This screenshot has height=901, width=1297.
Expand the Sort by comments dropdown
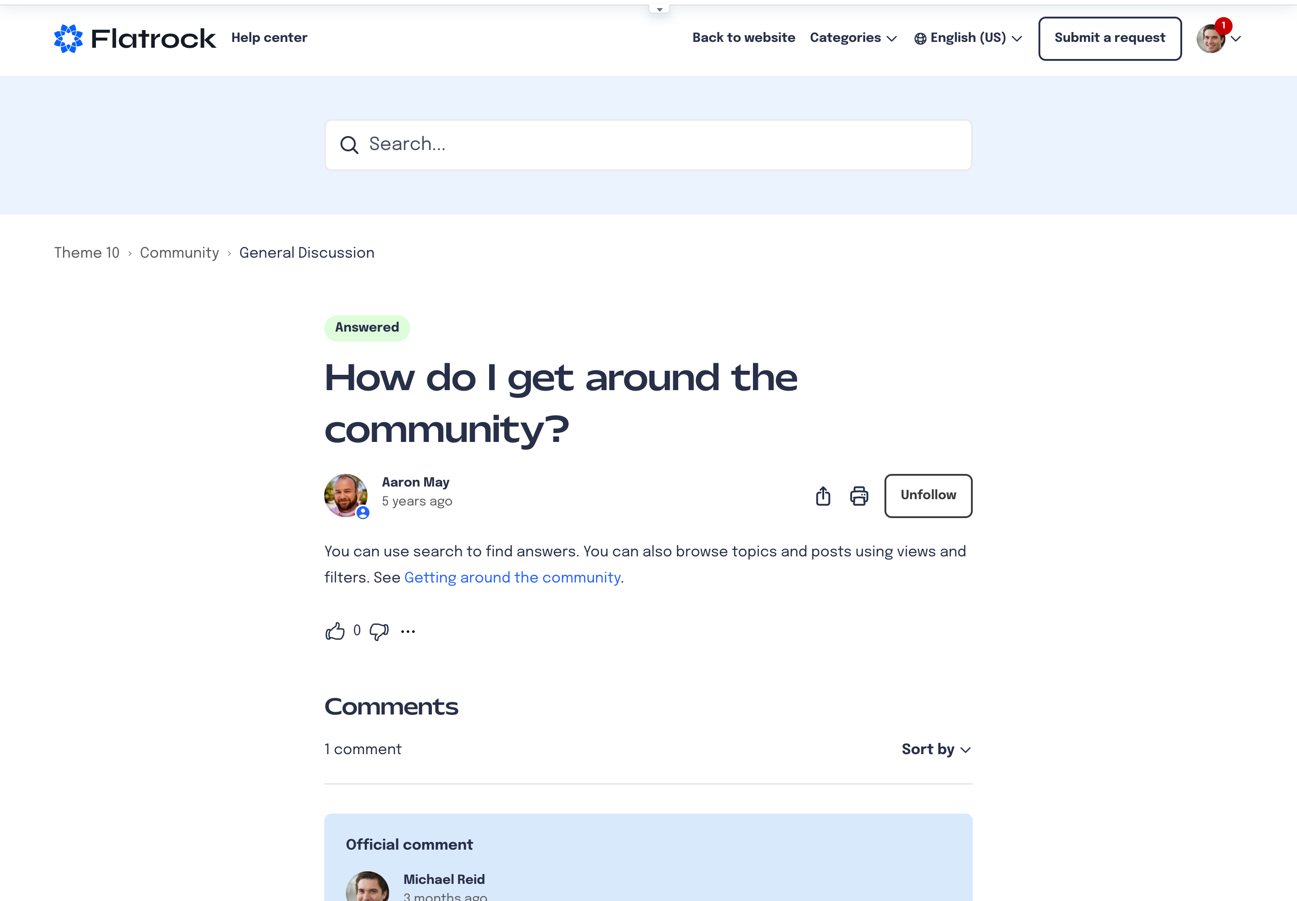[936, 749]
